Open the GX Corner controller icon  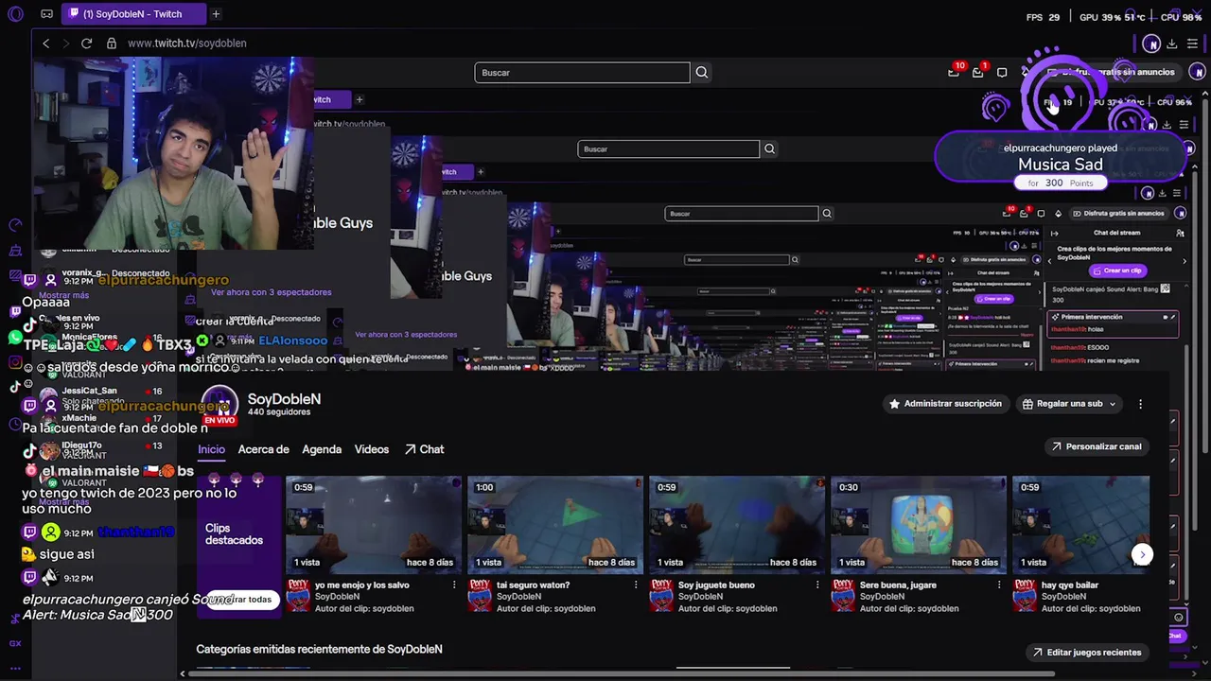47,14
